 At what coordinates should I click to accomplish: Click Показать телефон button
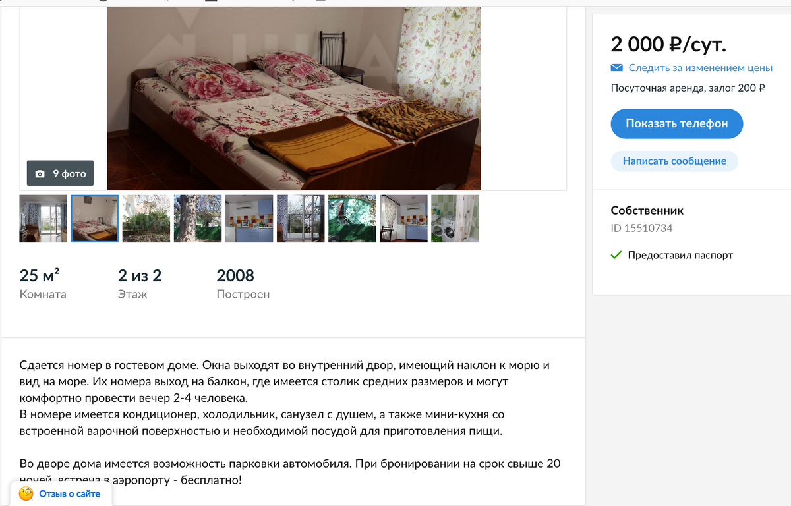click(x=677, y=124)
